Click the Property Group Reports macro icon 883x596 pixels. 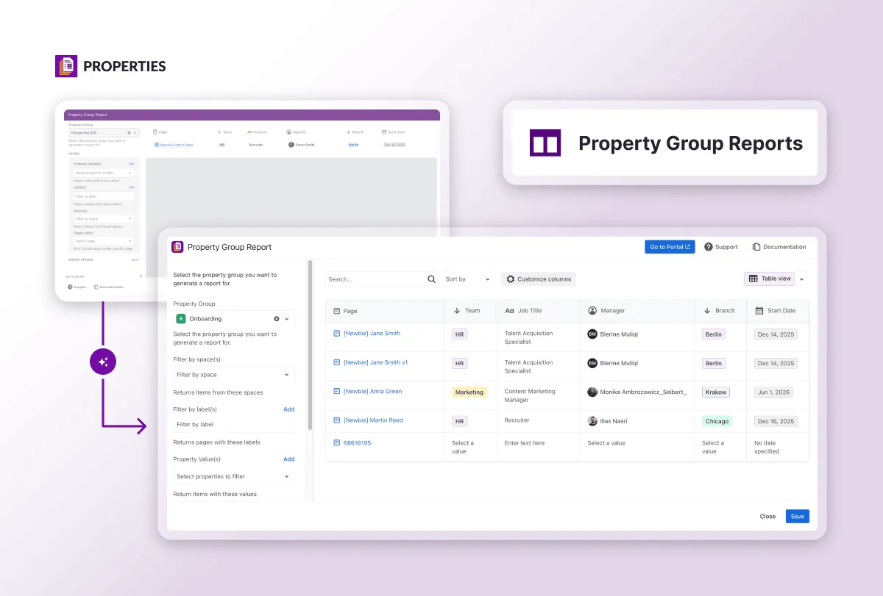(x=545, y=143)
